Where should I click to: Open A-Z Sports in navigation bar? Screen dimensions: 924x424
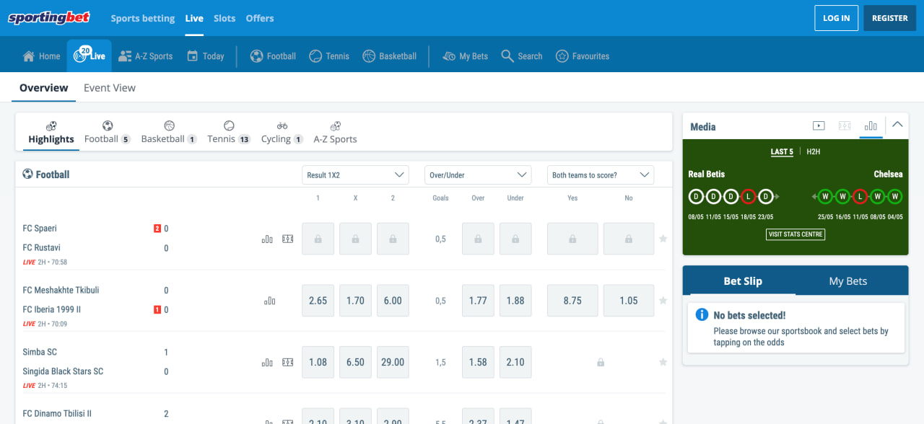(146, 56)
